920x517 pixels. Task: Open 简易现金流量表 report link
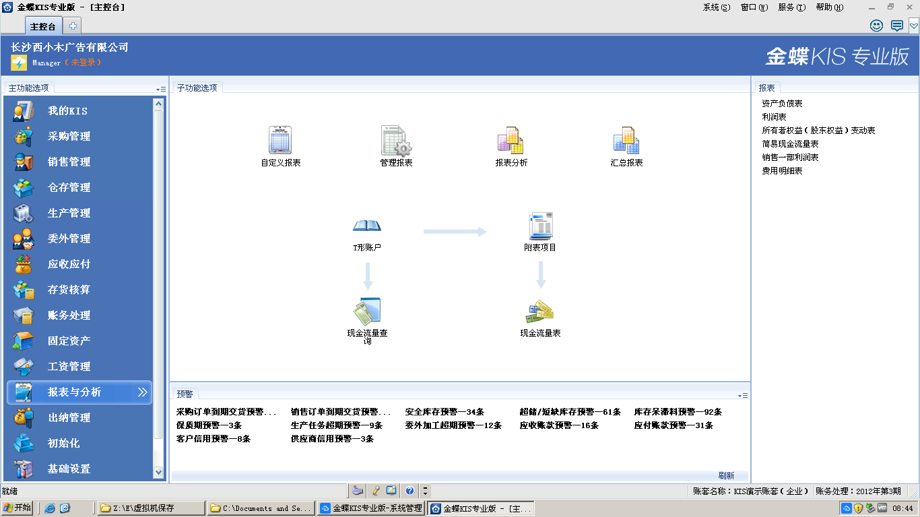[790, 144]
